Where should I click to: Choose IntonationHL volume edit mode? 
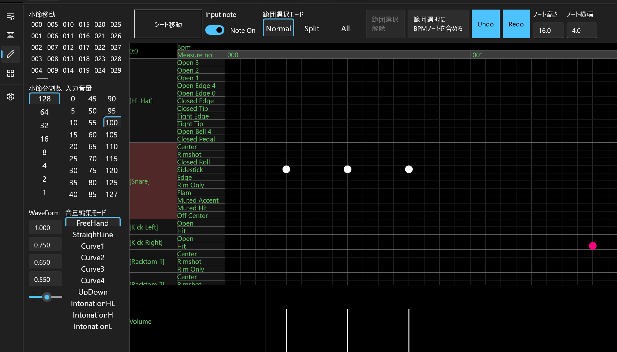click(x=93, y=303)
